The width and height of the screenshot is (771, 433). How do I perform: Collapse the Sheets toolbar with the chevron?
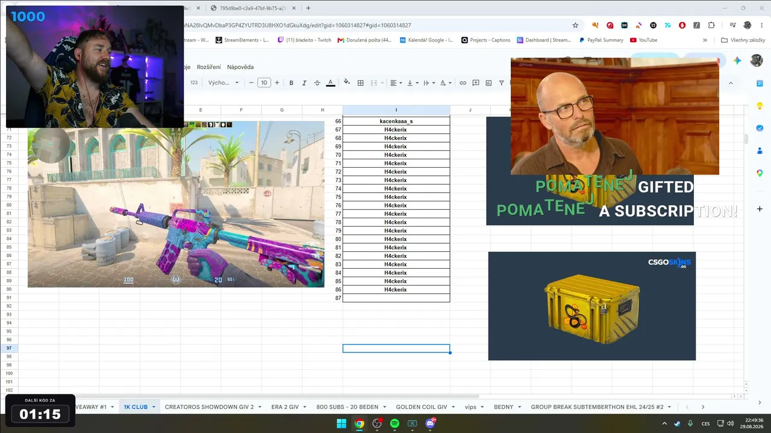pos(731,83)
